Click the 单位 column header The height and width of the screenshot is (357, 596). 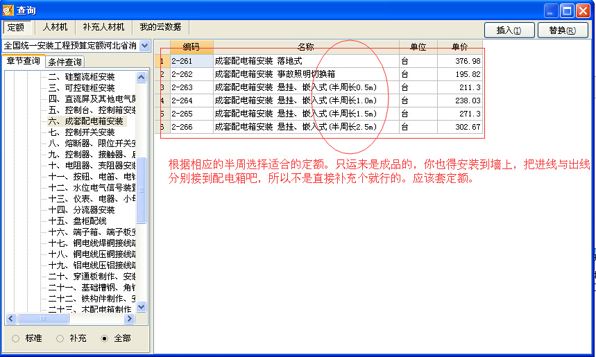click(418, 47)
